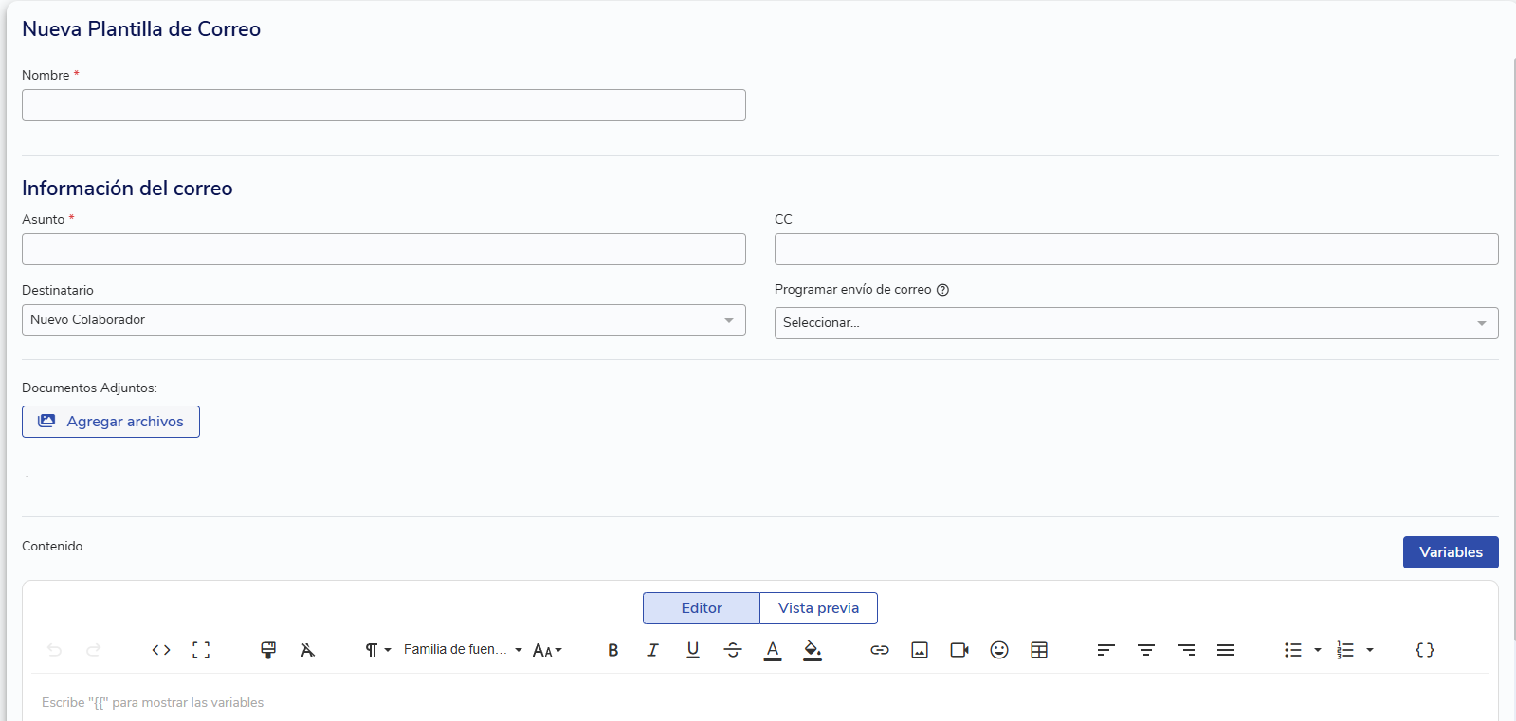
Task: Click the Asunto input field
Action: pos(383,249)
